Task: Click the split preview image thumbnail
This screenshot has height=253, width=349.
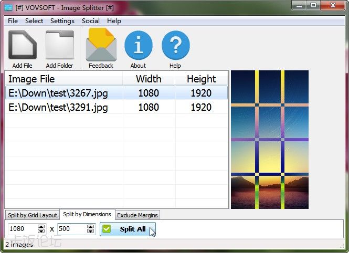Action: coord(270,140)
